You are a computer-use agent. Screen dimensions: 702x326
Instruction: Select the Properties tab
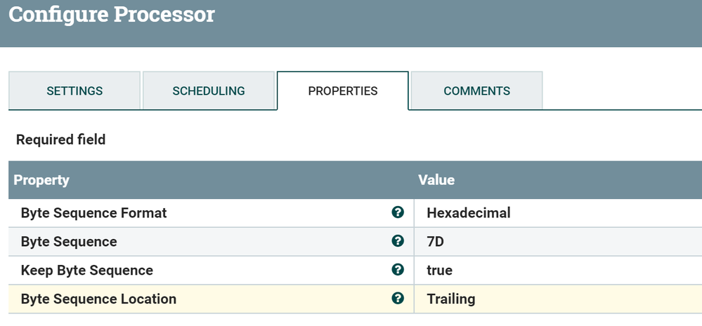(x=343, y=91)
